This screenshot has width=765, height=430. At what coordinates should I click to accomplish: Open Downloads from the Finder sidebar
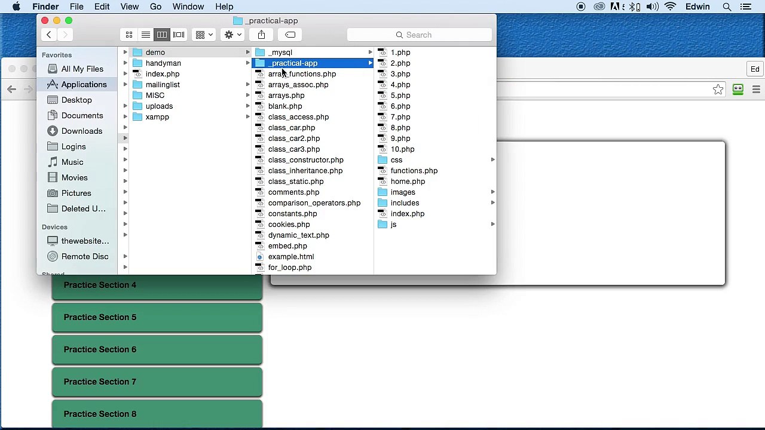pos(76,131)
